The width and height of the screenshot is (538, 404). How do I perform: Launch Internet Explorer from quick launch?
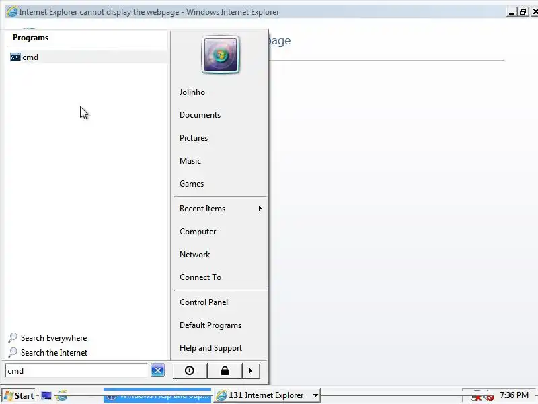tap(62, 396)
